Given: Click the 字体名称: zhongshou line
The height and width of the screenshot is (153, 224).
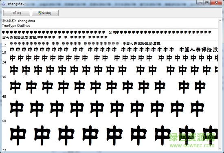Looking at the screenshot, I should coord(18,21).
